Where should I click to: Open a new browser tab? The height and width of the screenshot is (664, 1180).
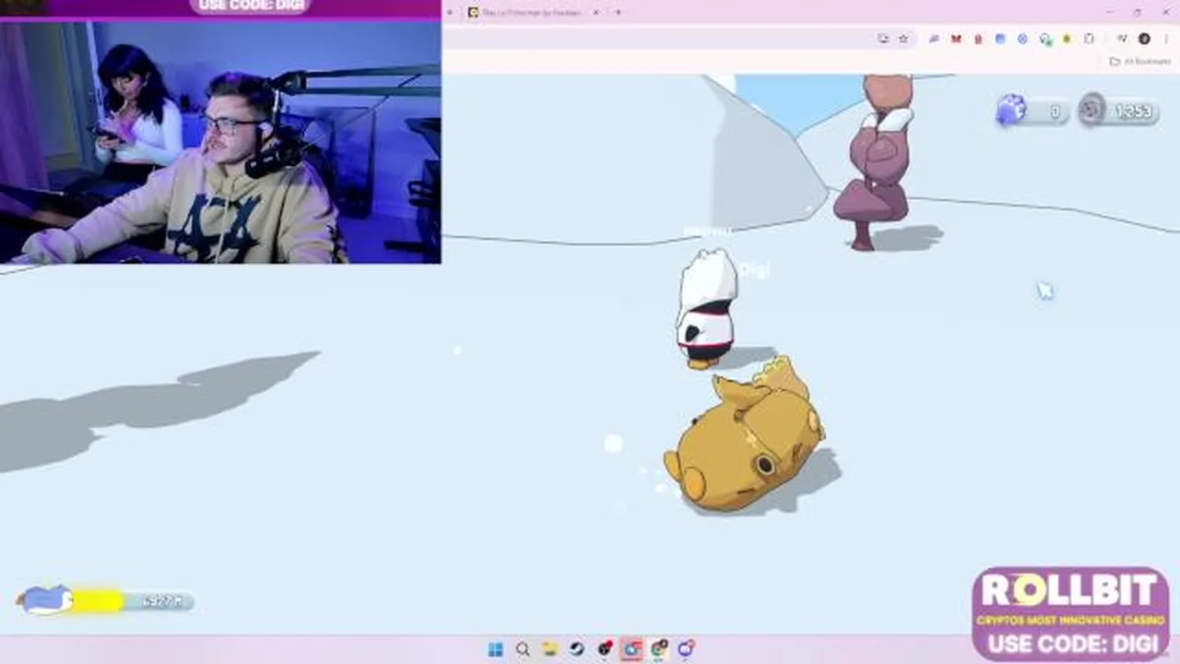click(618, 12)
